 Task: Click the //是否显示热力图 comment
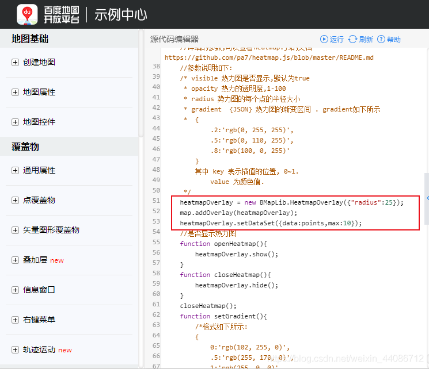pyautogui.click(x=208, y=233)
